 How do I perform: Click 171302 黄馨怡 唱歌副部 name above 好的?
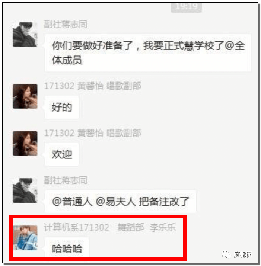93,86
